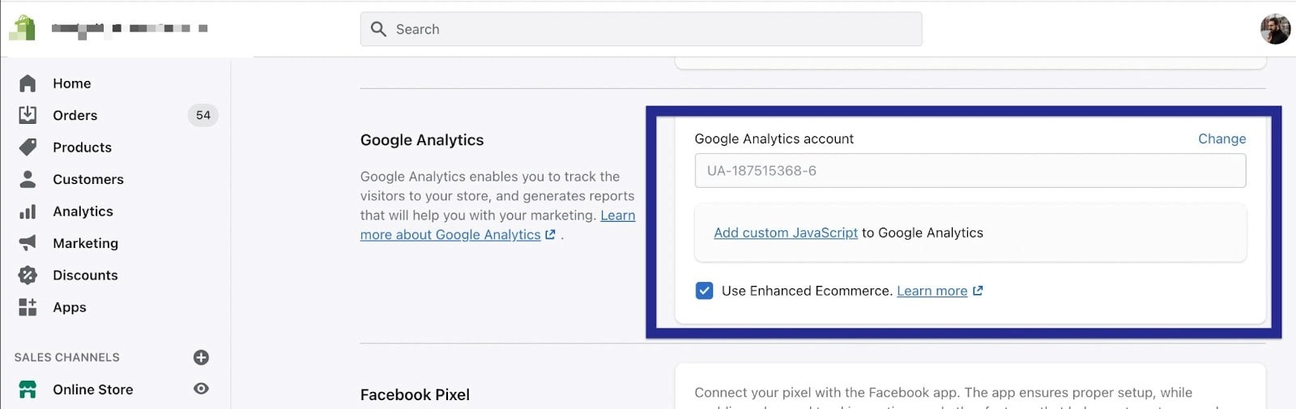Focus the Search bar at top

641,29
